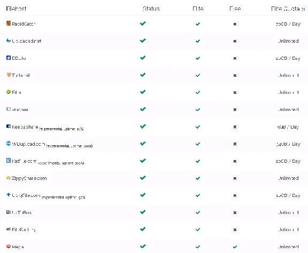Image resolution: width=308 pixels, height=253 pixels.
Task: Open the WDupload.com filehost entry
Action: 28,144
